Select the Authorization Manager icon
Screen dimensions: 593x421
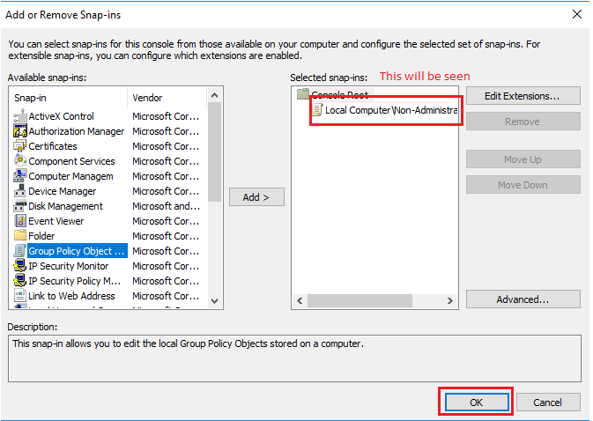coord(20,131)
